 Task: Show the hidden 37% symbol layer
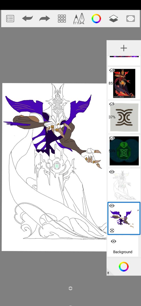click(112, 104)
